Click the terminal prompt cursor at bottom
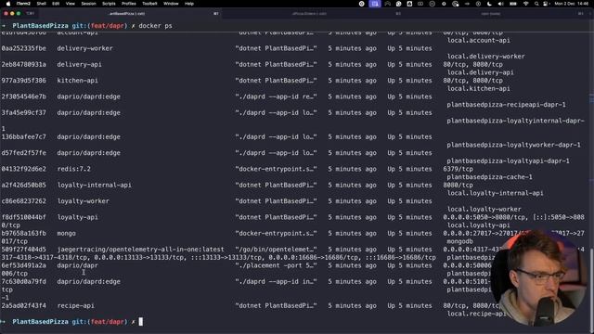594x334 pixels. pos(141,322)
